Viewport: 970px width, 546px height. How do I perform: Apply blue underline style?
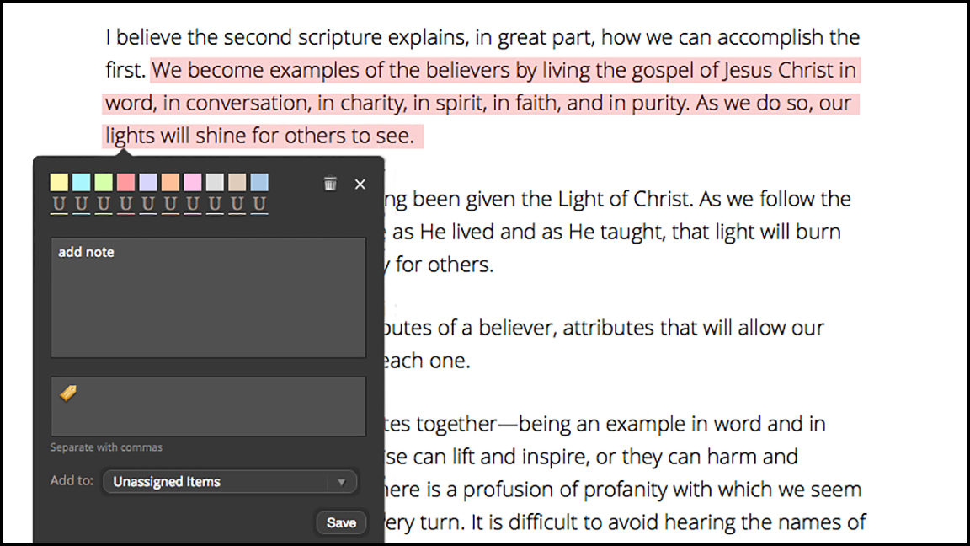pyautogui.click(x=259, y=204)
